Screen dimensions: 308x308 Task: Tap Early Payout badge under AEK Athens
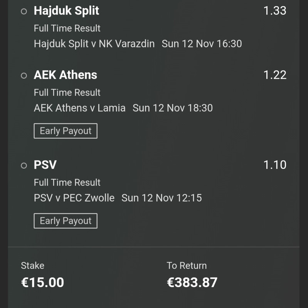(66, 131)
